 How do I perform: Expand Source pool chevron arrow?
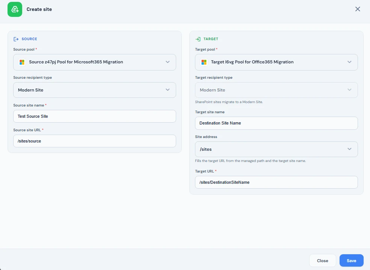(x=168, y=62)
